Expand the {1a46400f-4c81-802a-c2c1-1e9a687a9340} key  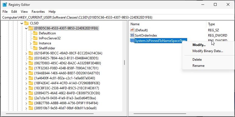click(x=26, y=78)
